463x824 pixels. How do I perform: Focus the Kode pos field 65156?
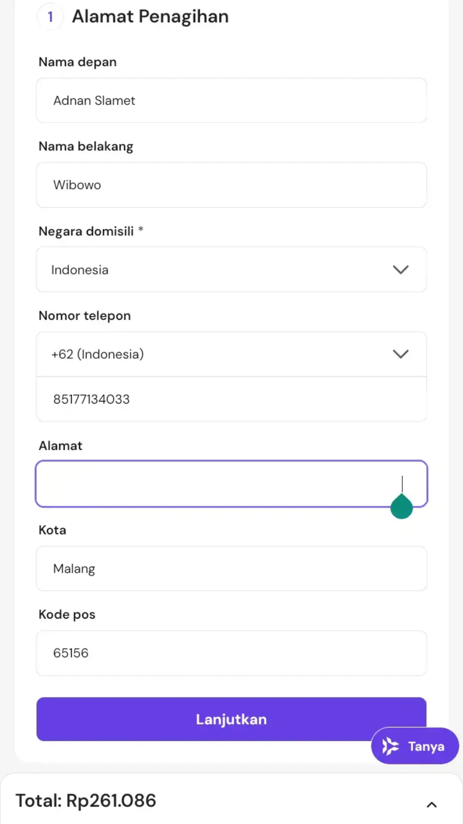[x=231, y=653]
